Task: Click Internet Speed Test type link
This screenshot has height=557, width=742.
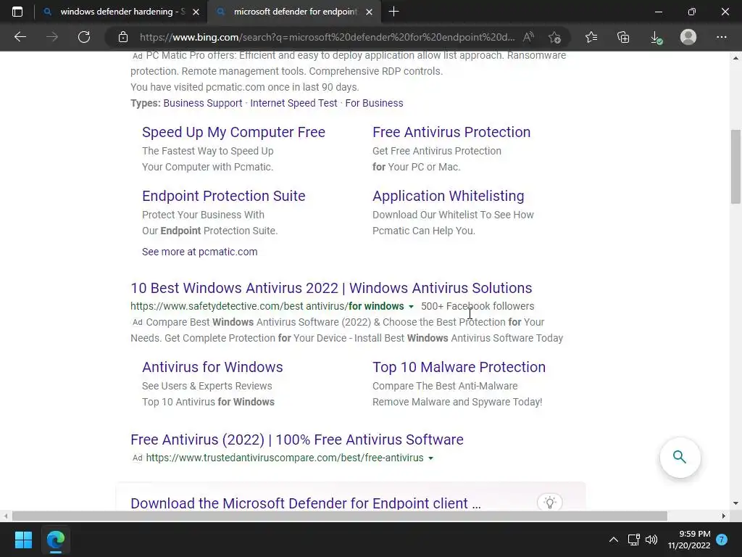Action: click(294, 103)
